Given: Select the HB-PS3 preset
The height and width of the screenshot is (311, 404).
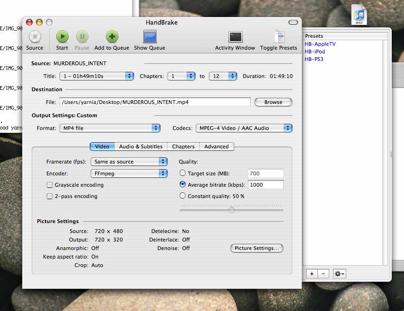Looking at the screenshot, I should [314, 59].
